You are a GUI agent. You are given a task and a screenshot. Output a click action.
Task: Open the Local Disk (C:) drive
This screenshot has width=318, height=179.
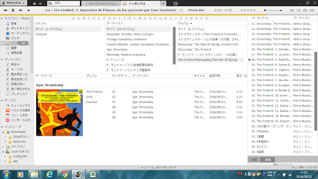click(x=18, y=151)
